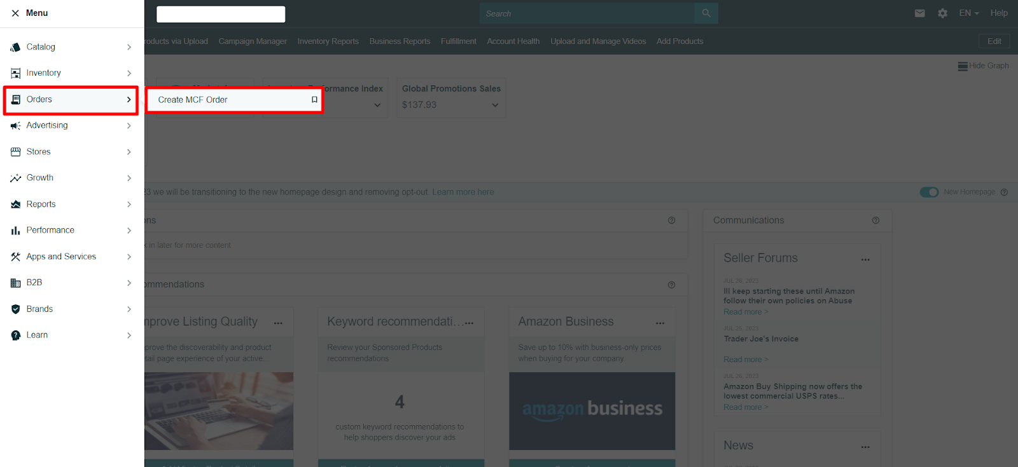Click the recommendations panel help icon
Screen dimensions: 1018x467
pos(671,285)
